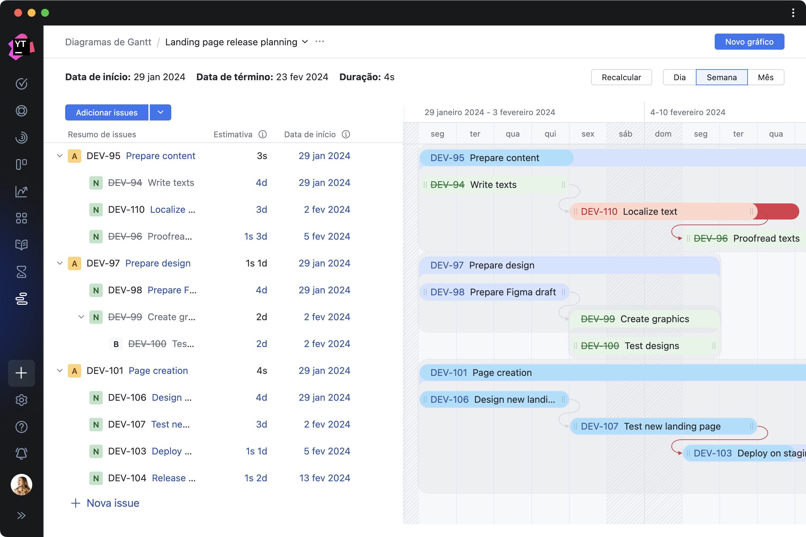Toggle visibility of DEV-94 Write texts task
This screenshot has height=537, width=806.
pyautogui.click(x=425, y=184)
